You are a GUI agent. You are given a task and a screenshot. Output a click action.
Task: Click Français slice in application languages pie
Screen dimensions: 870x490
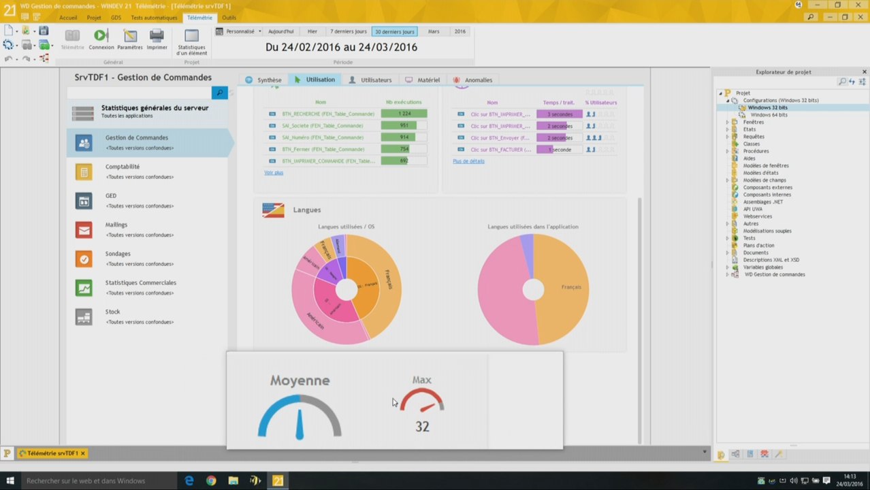pyautogui.click(x=562, y=288)
